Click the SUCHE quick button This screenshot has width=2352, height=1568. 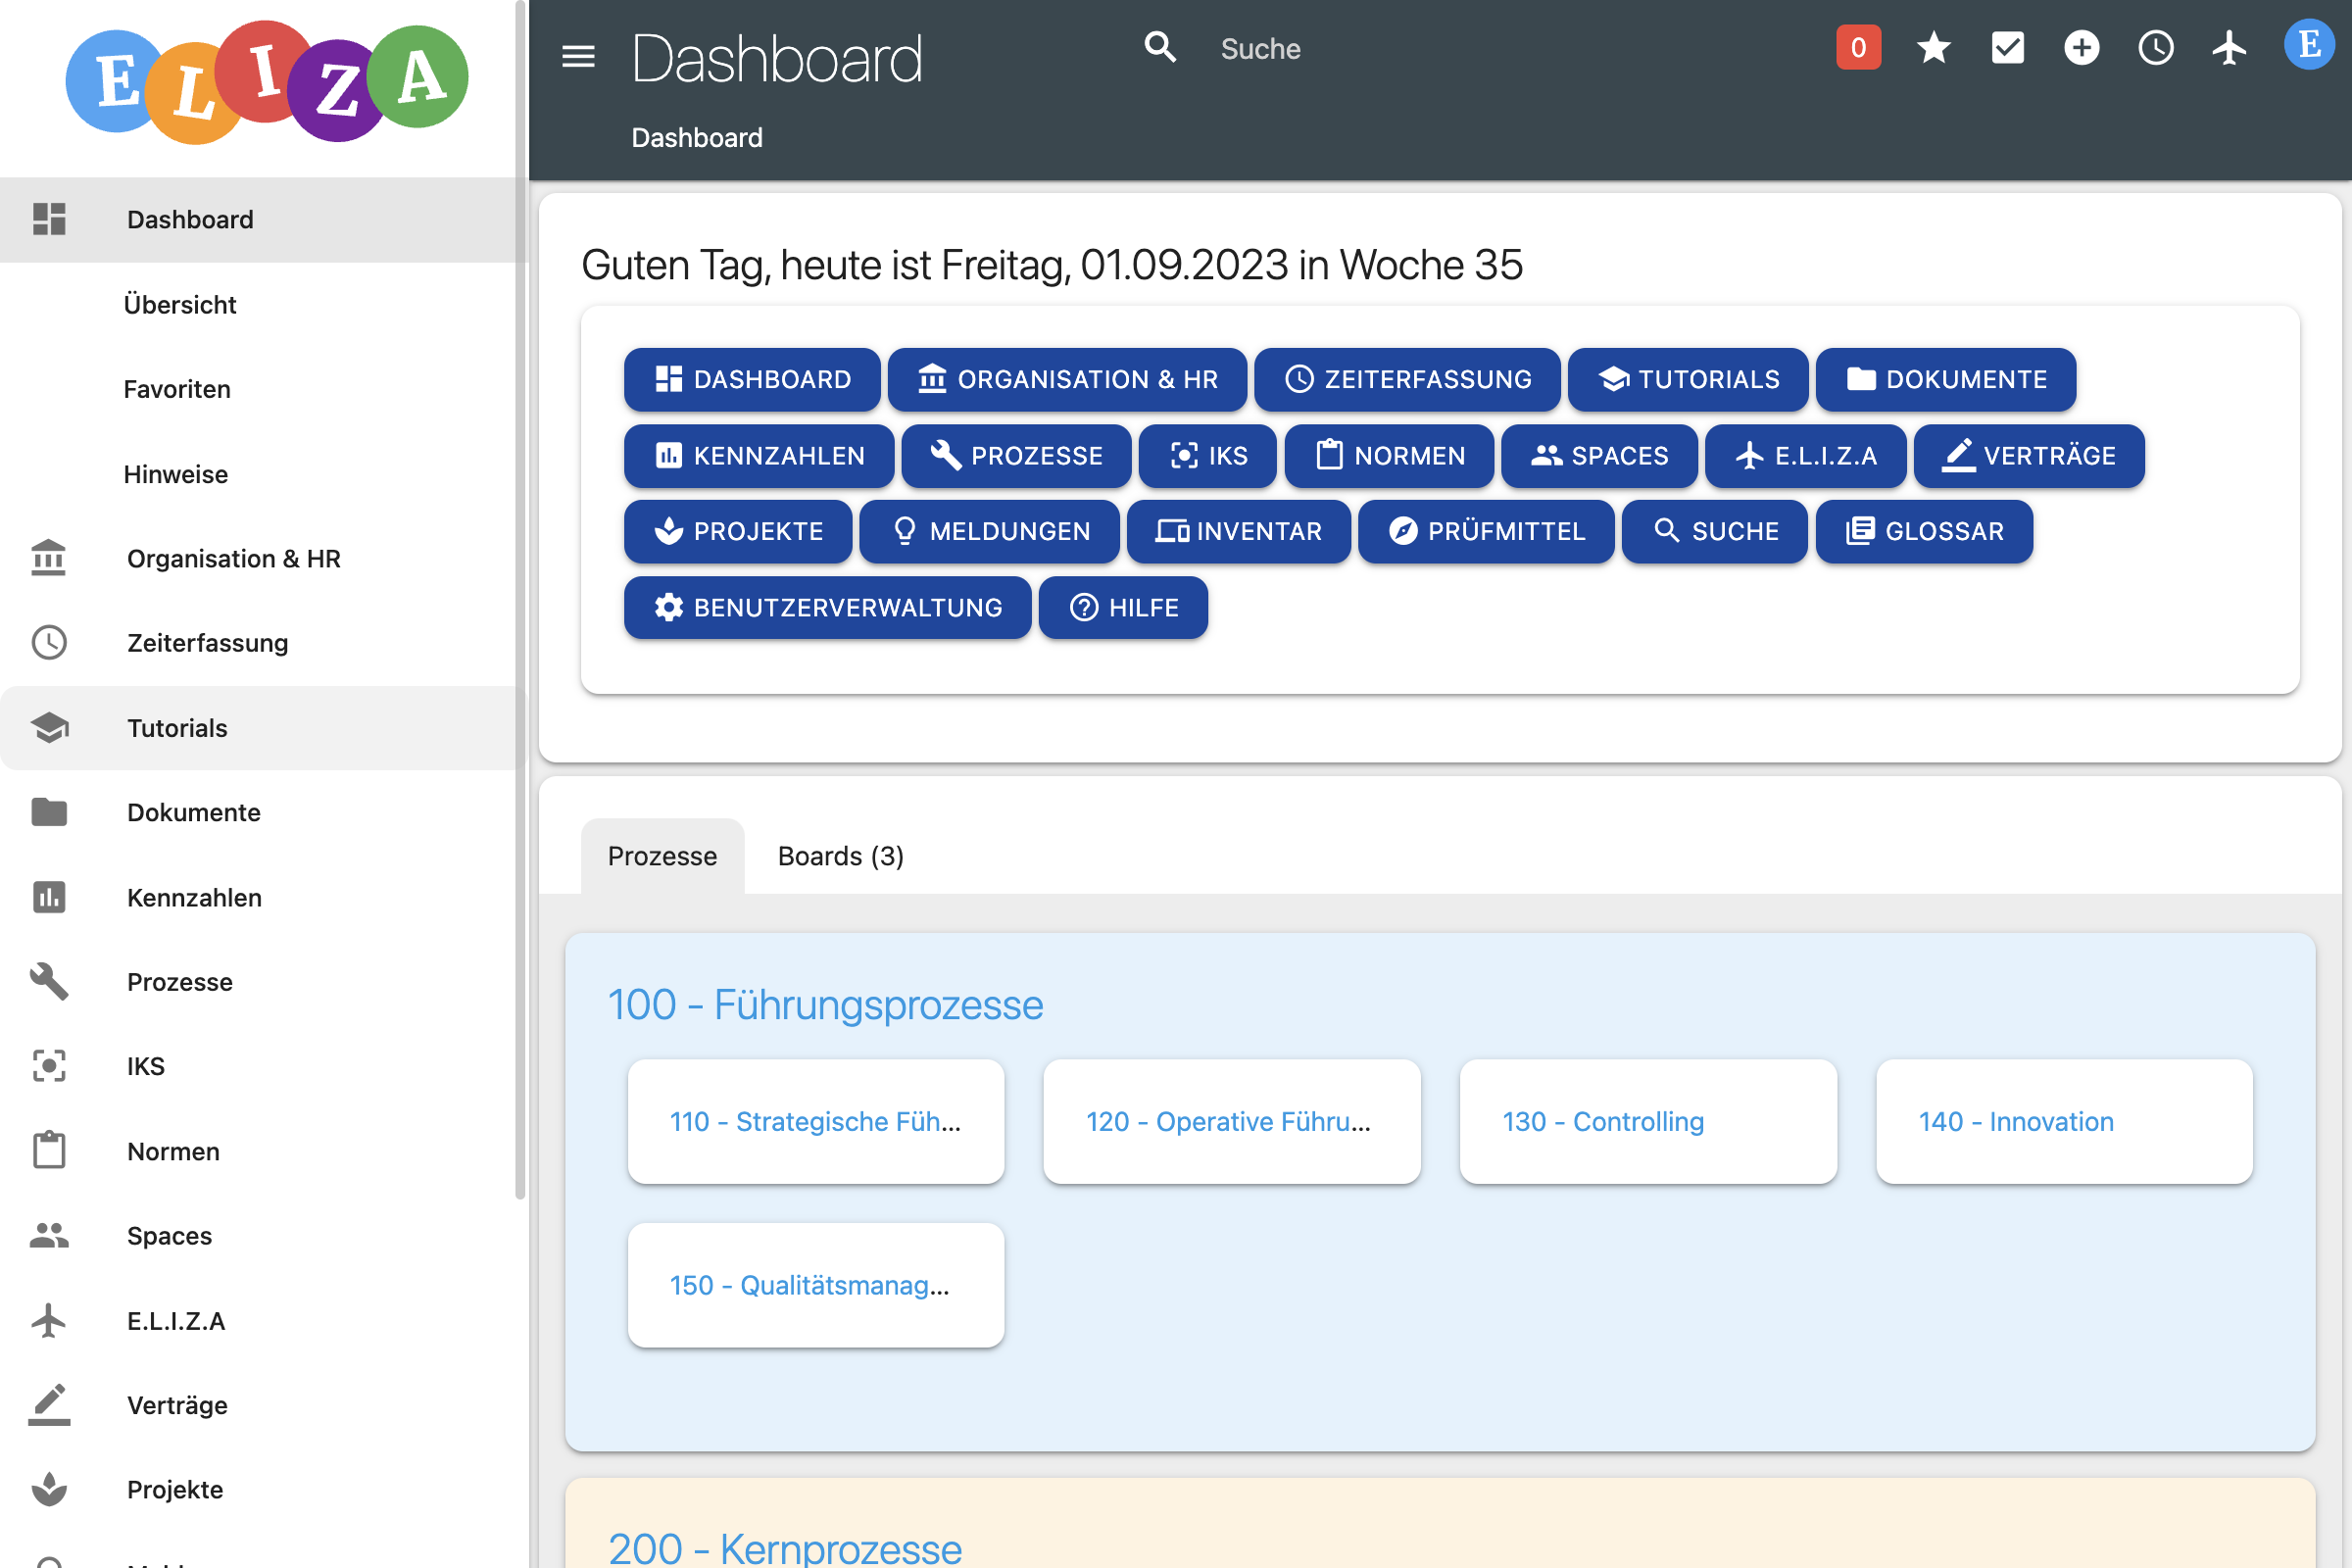(1714, 532)
